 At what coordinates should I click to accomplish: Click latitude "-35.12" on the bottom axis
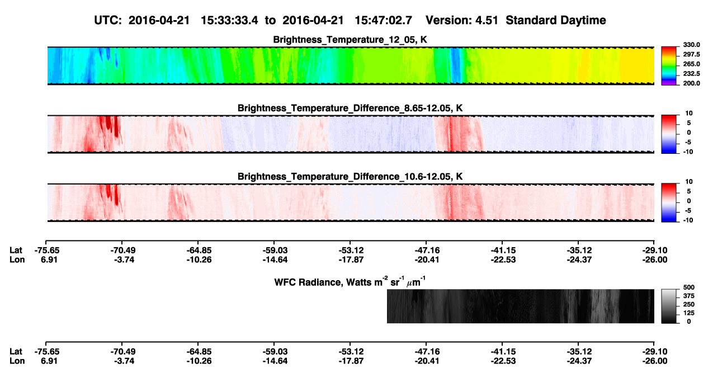(579, 351)
